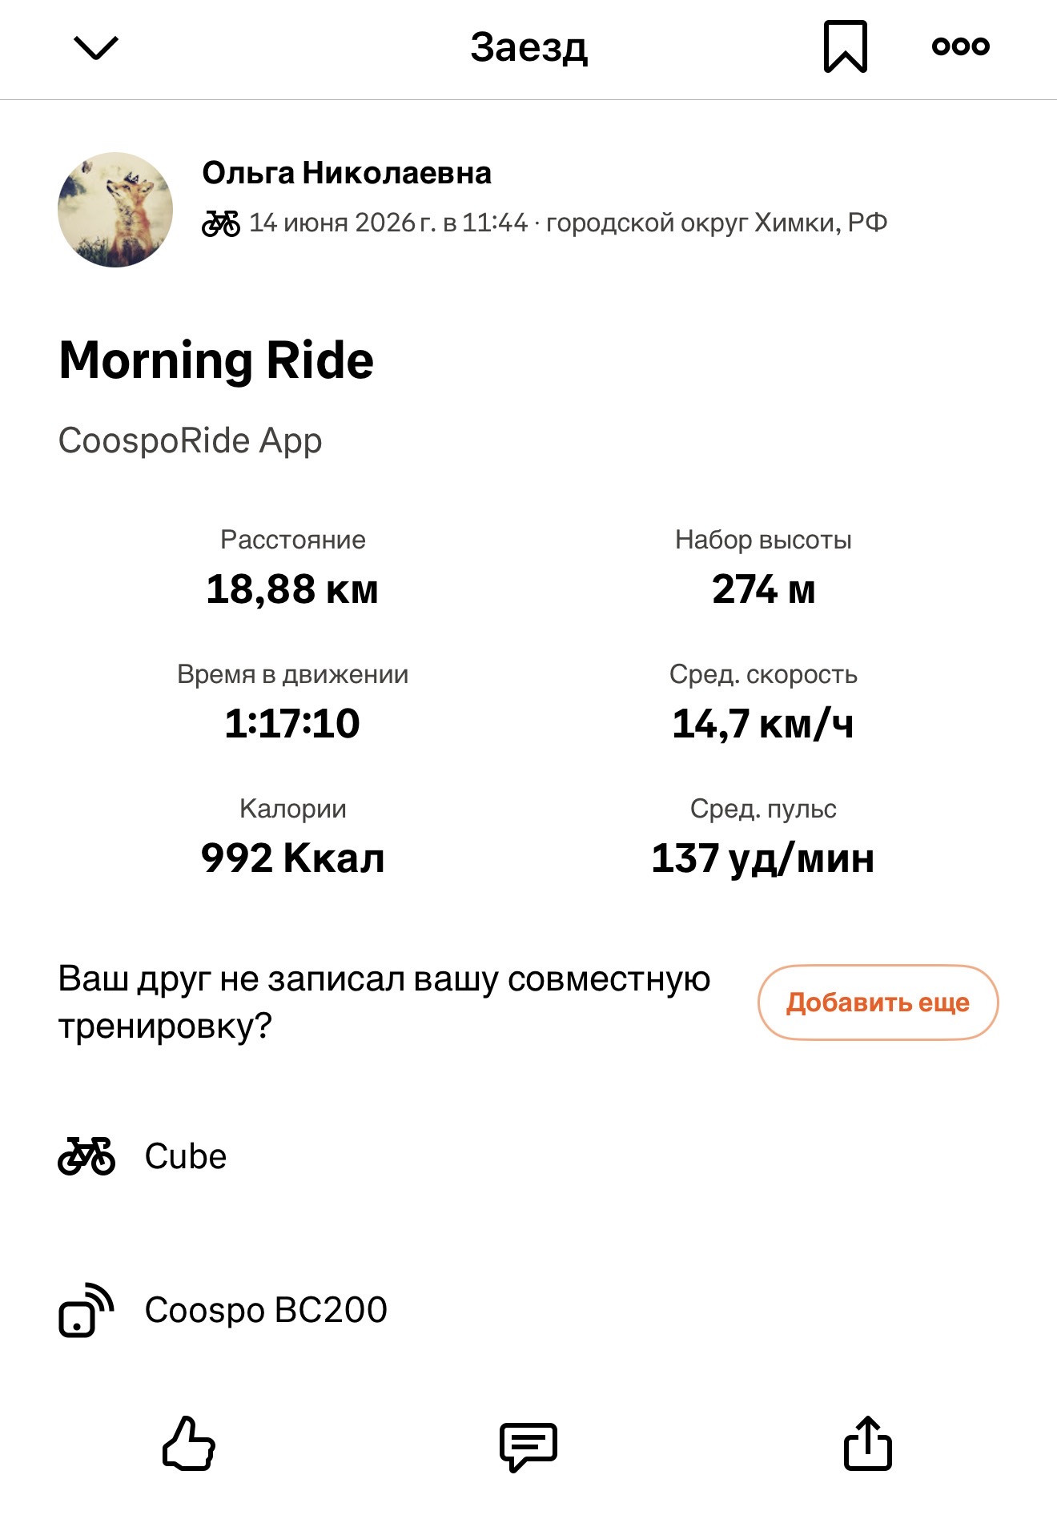Viewport: 1057px width, 1519px height.
Task: Tap the athlete name Ольга Николаевна
Action: 347,173
